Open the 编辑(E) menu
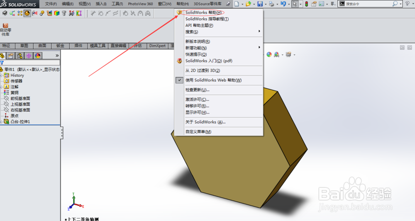 [x=68, y=4]
